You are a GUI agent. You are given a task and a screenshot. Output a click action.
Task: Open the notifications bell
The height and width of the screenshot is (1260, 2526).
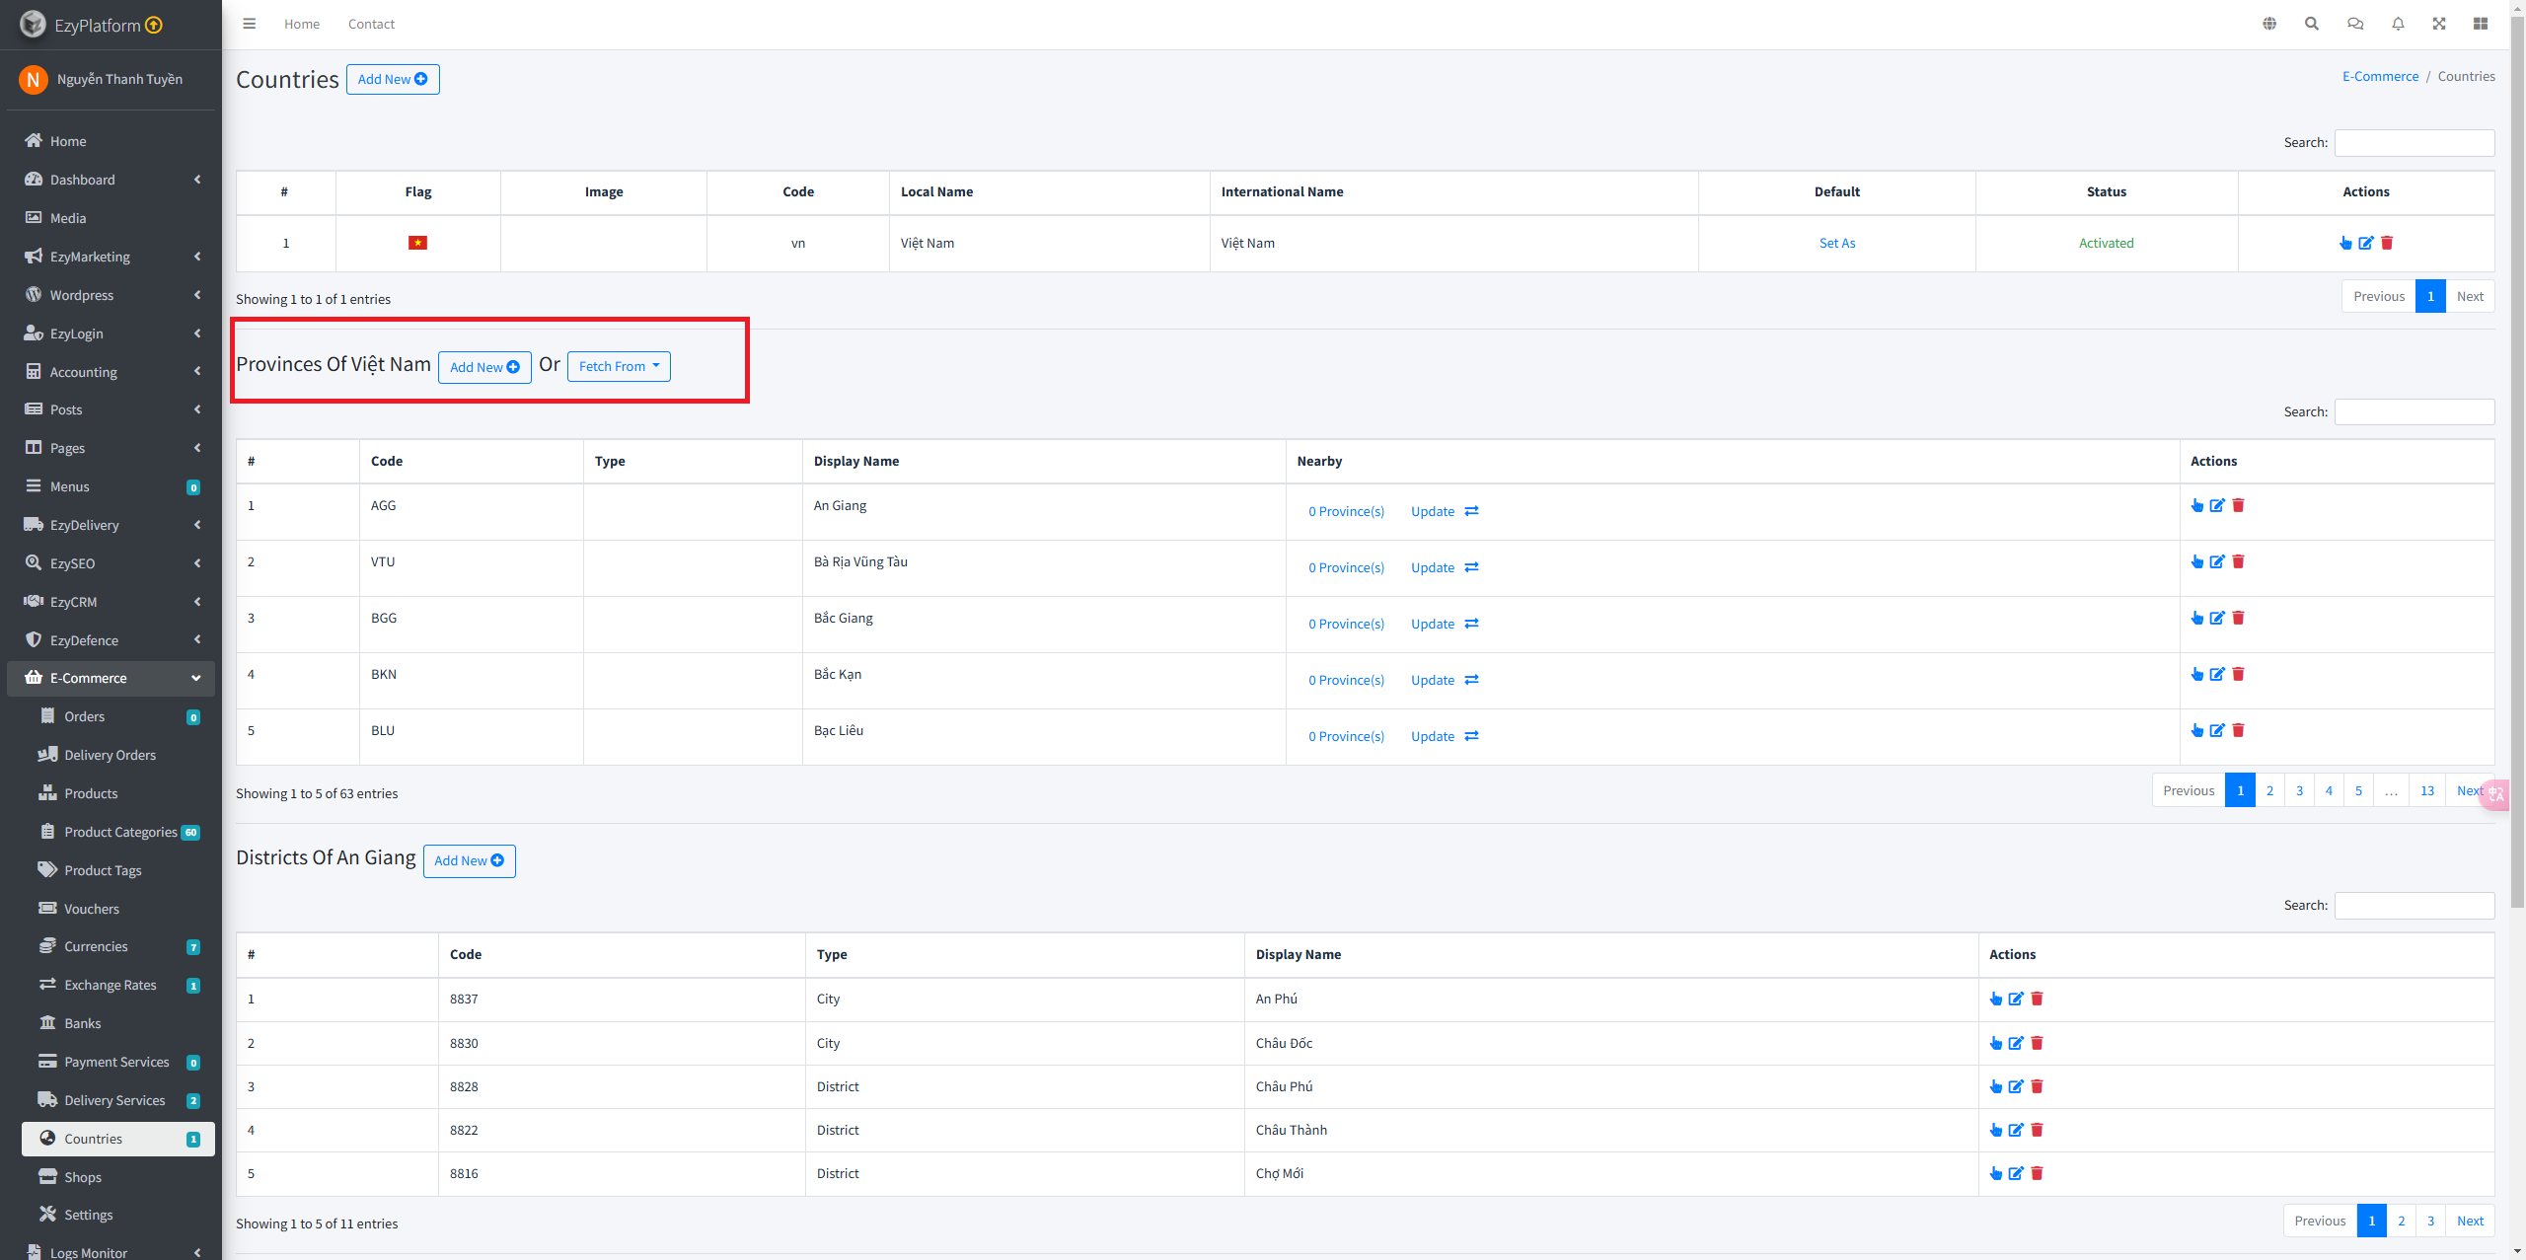click(2398, 24)
